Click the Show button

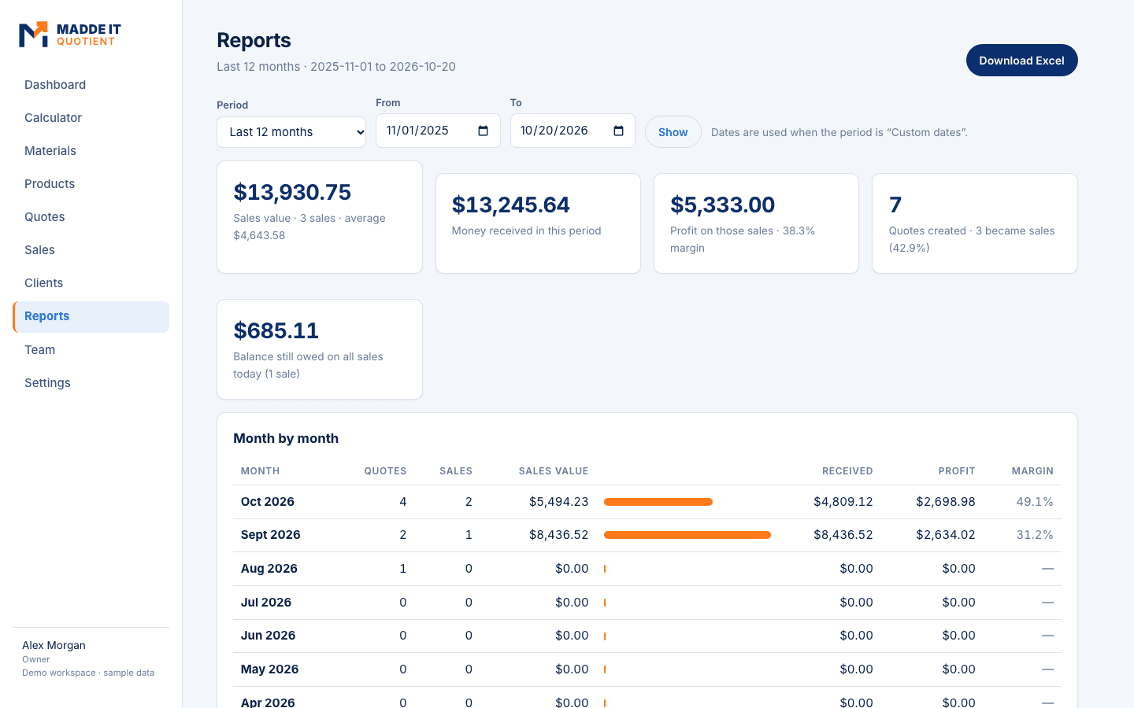coord(673,132)
